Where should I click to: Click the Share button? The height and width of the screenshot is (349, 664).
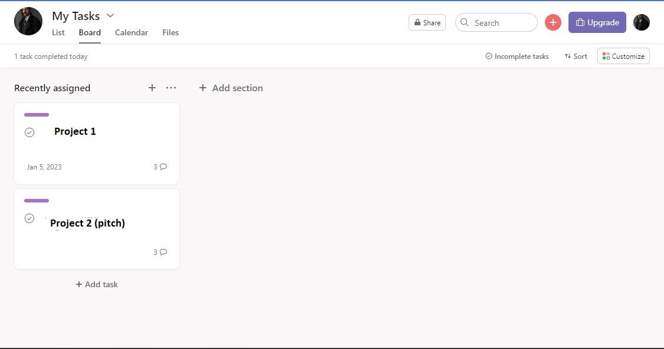[427, 22]
